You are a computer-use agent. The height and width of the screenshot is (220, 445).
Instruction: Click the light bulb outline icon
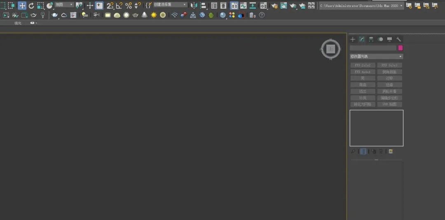click(x=42, y=15)
